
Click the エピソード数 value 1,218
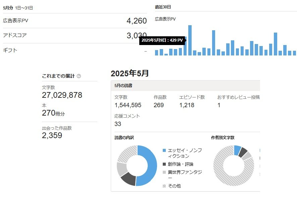tap(187, 105)
